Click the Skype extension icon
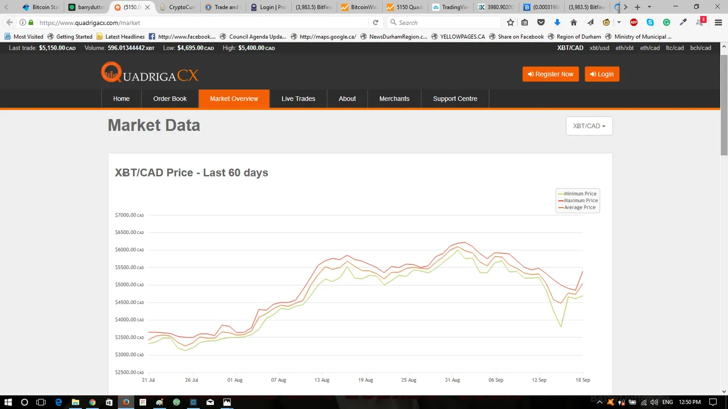Viewport: 728px width, 409px height. [x=650, y=23]
